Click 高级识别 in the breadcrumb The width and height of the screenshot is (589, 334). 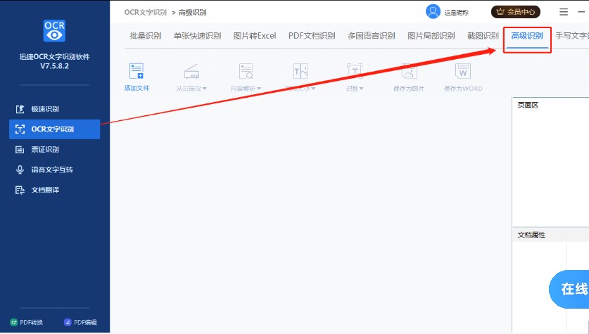coord(192,13)
